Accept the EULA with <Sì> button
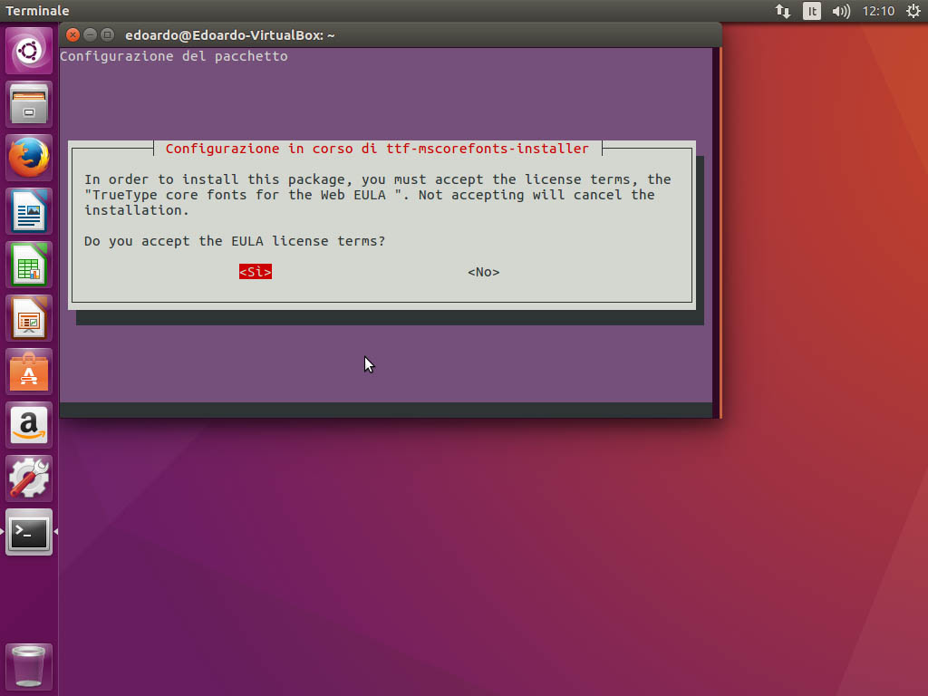928x696 pixels. click(x=256, y=272)
